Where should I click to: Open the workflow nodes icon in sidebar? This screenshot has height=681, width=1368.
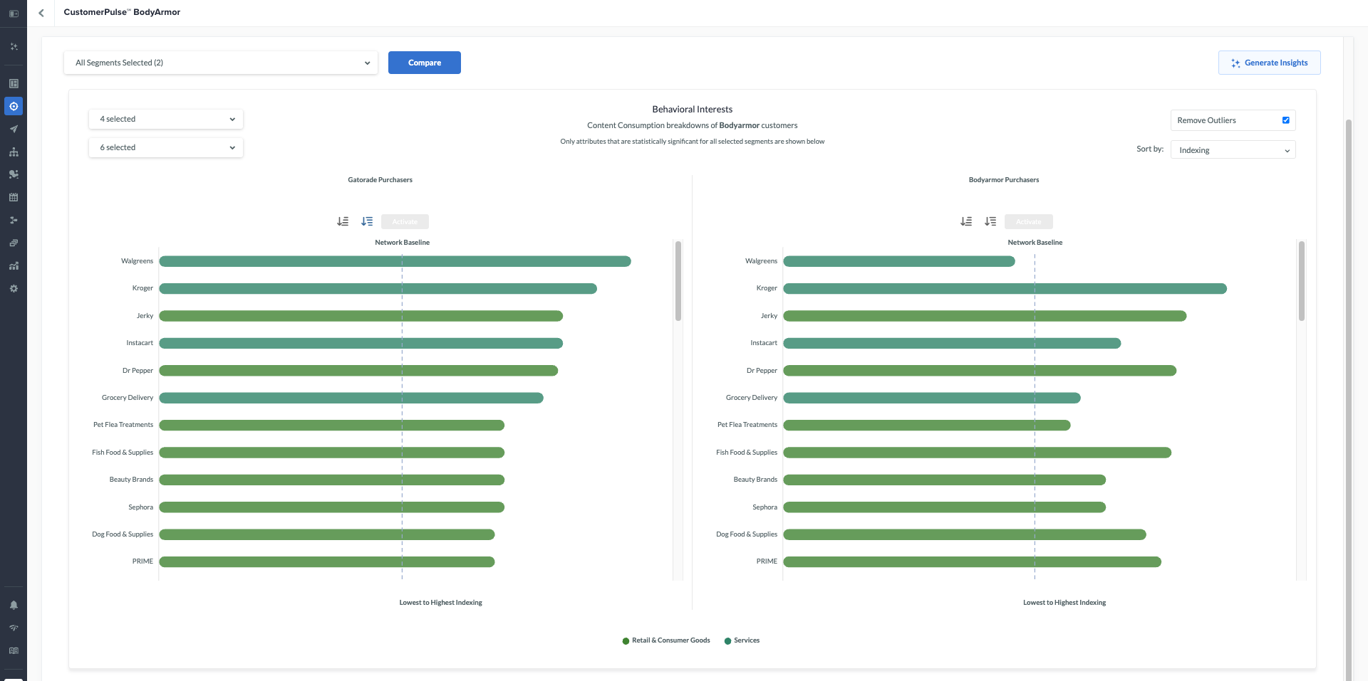click(14, 220)
